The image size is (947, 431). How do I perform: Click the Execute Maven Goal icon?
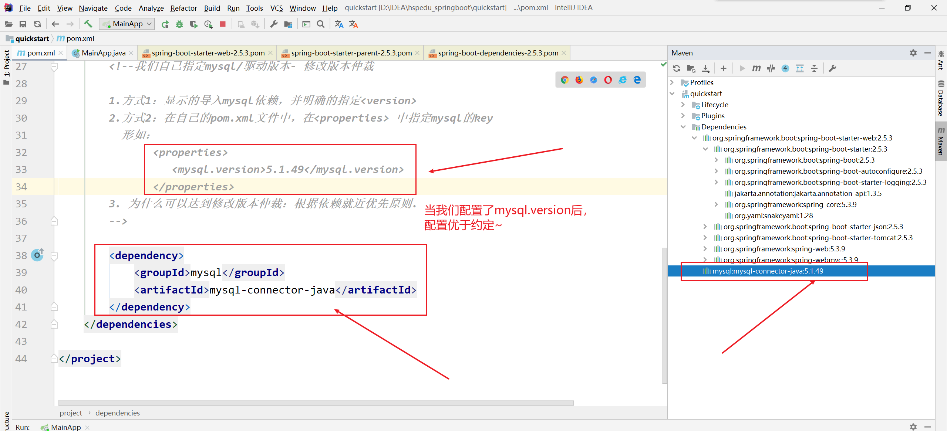pyautogui.click(x=756, y=68)
